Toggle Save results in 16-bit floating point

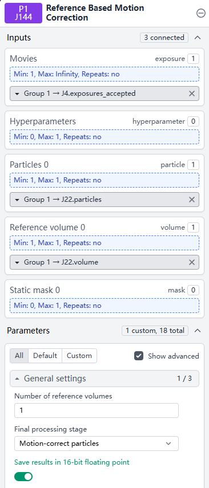pyautogui.click(x=23, y=477)
